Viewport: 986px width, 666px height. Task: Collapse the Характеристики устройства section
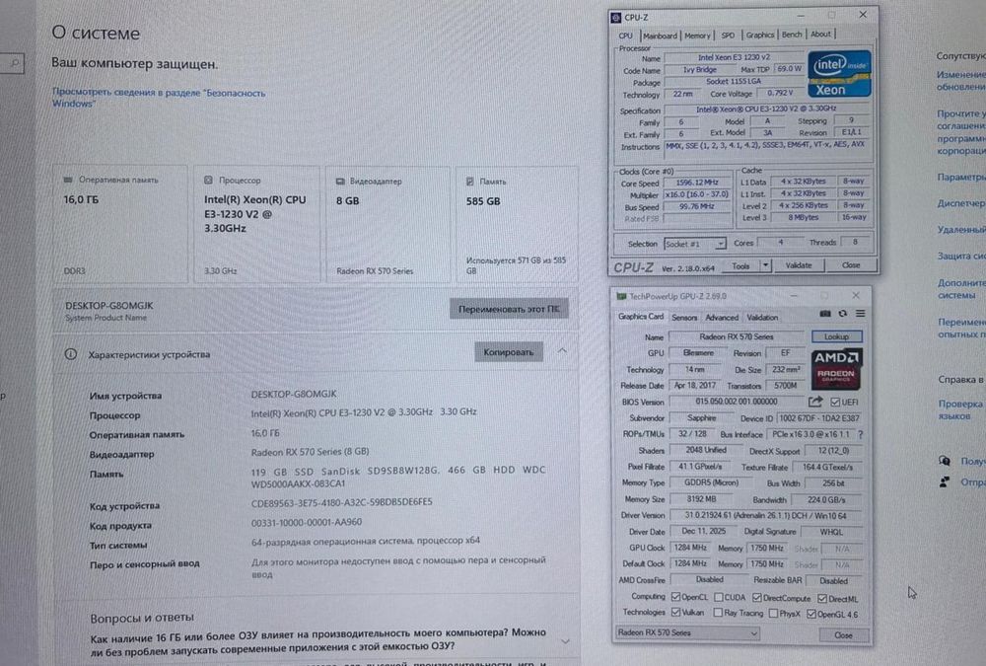pyautogui.click(x=562, y=350)
